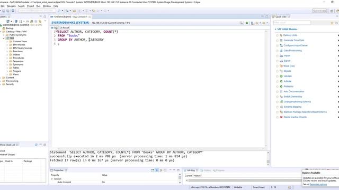The image size is (339, 190).
Task: Click the open folder icon in main toolbar
Action: click(74, 11)
